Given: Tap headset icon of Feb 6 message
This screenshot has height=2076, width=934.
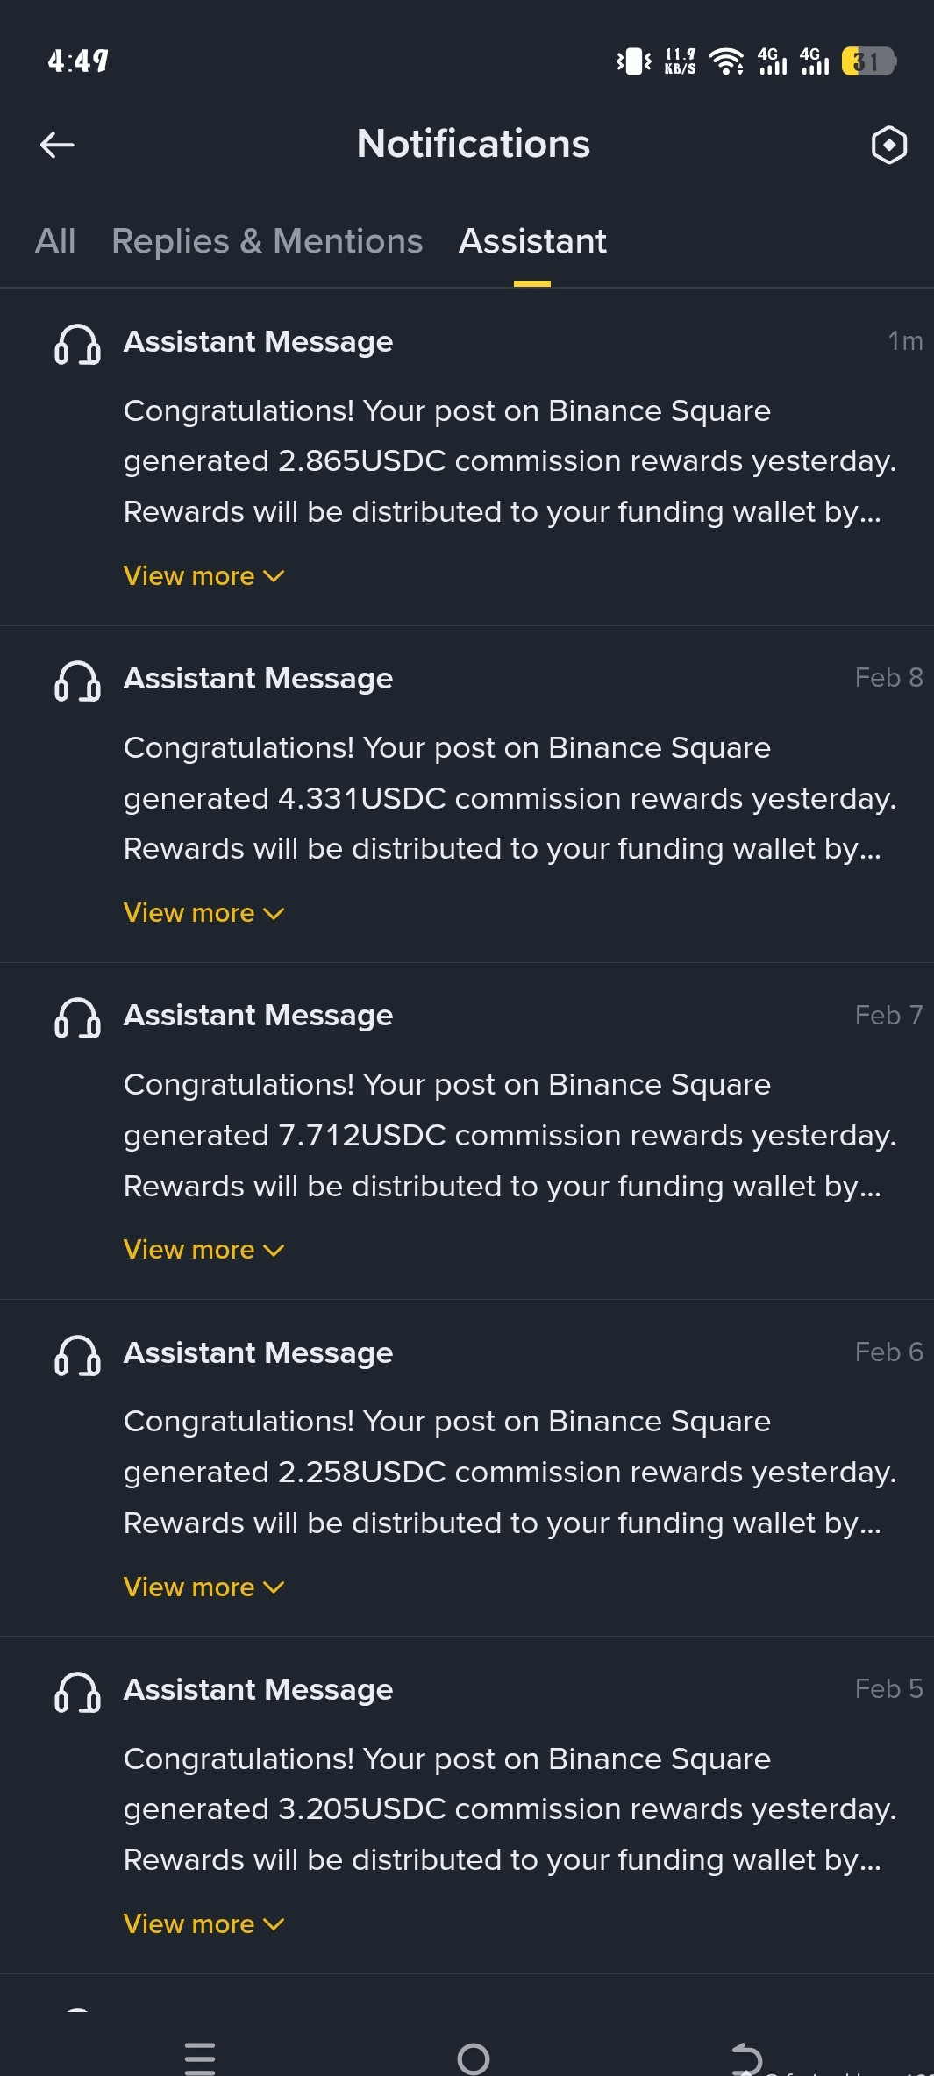Looking at the screenshot, I should click(x=77, y=1355).
